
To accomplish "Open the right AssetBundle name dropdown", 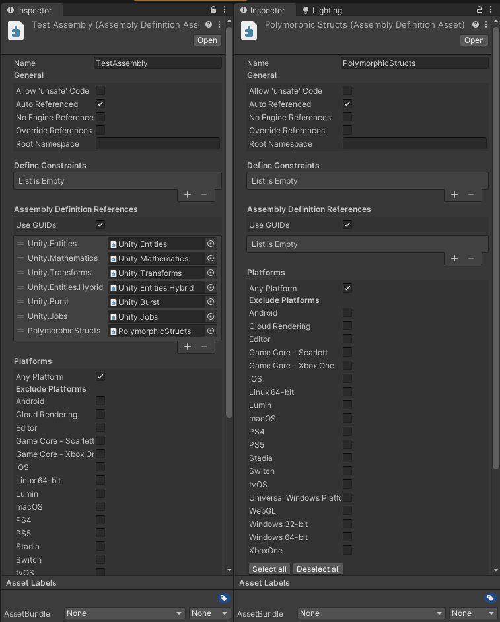I will (x=370, y=613).
